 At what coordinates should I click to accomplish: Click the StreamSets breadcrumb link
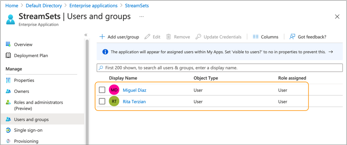point(137,5)
